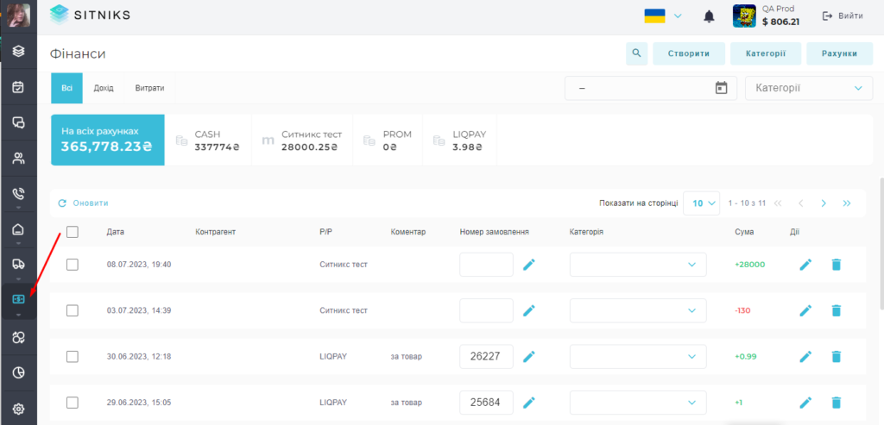Edit order number pencil for order 26227
Viewport: 884px width, 425px height.
click(528, 356)
